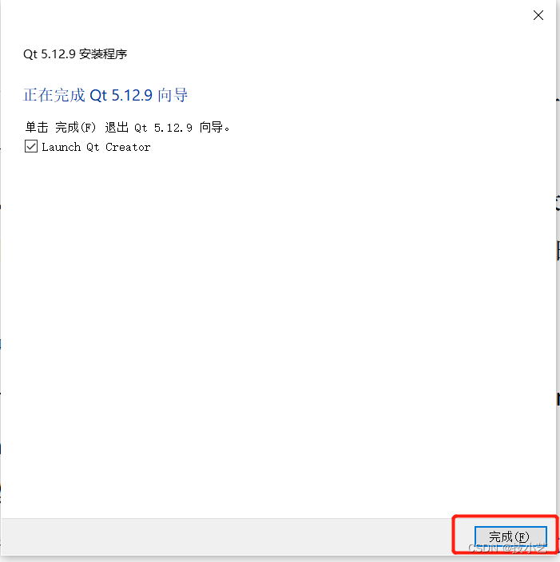Uncheck Launch Qt Creator option
This screenshot has width=560, height=562.
pyautogui.click(x=31, y=146)
